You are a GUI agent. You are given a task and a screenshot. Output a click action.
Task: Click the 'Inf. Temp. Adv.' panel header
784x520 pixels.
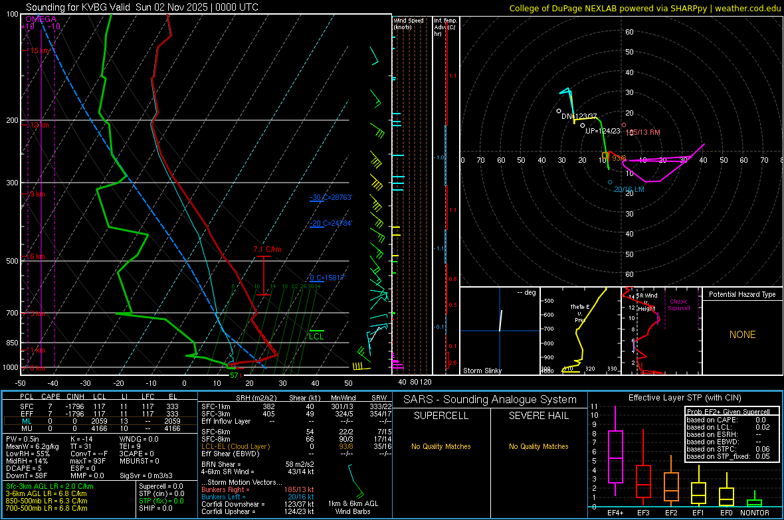click(445, 27)
